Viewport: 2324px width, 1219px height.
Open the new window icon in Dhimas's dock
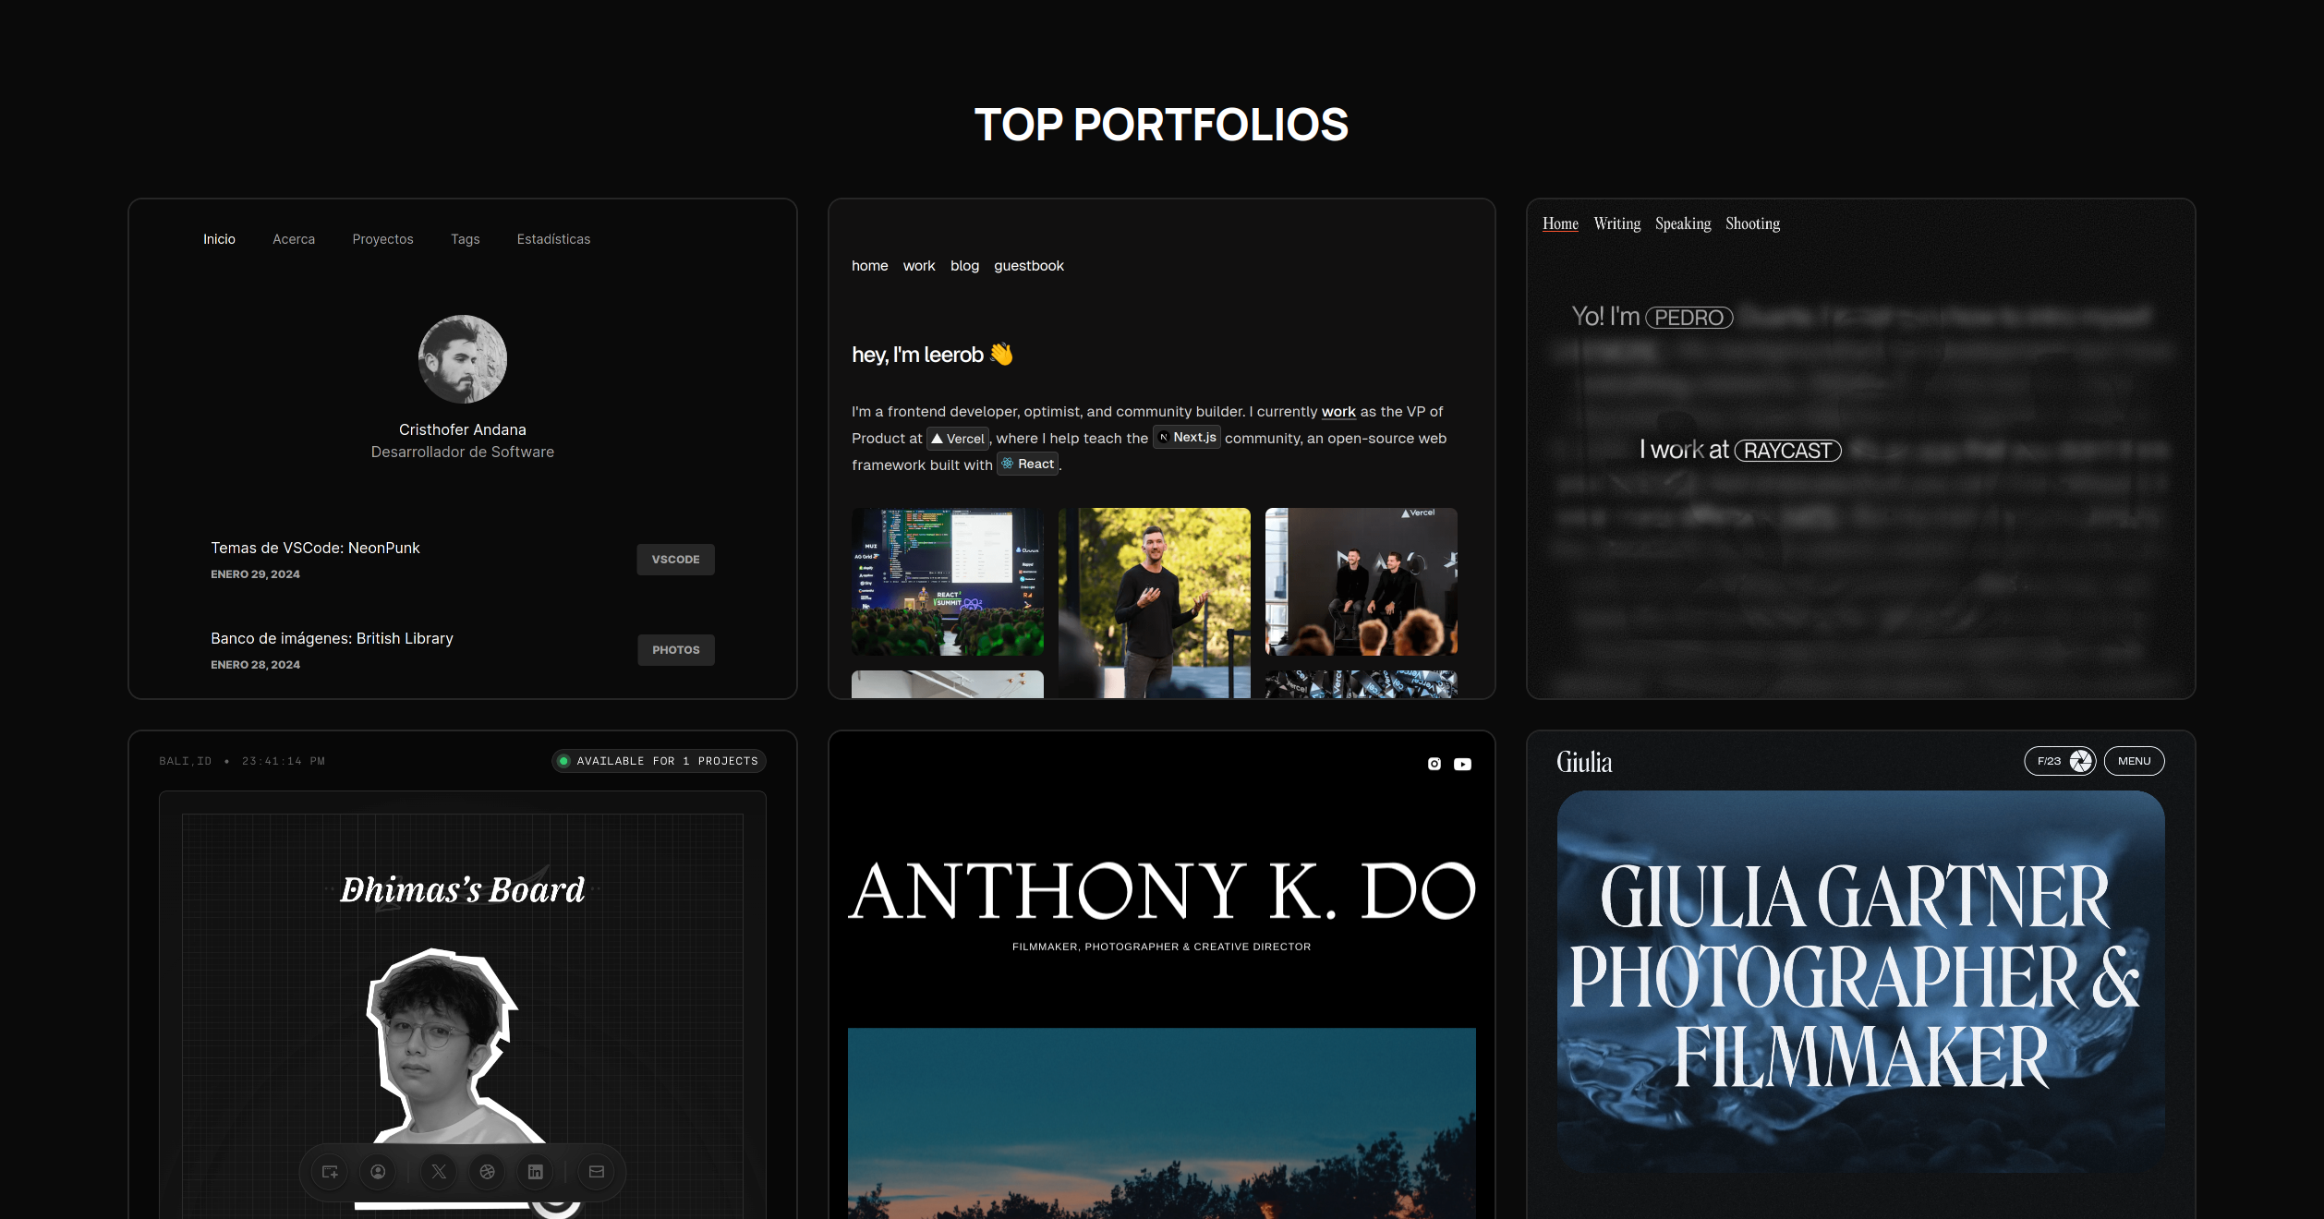click(330, 1172)
